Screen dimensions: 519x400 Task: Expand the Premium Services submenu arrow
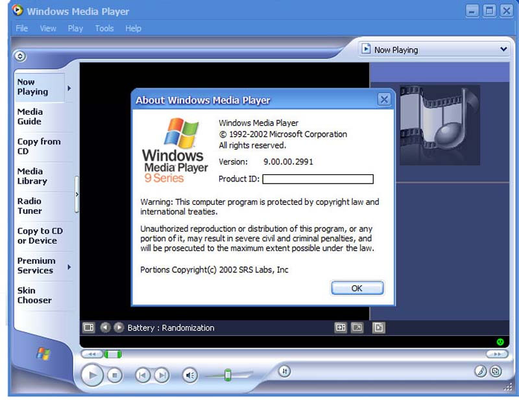click(x=69, y=266)
